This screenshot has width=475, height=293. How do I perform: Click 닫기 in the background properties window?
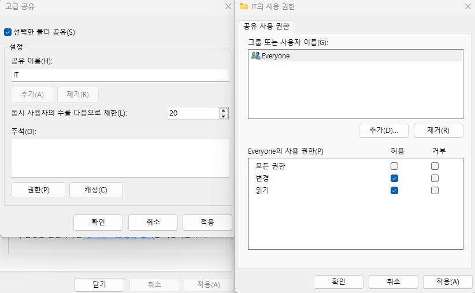(99, 284)
